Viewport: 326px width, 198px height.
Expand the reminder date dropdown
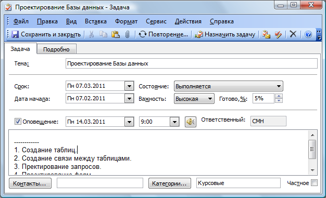point(129,122)
